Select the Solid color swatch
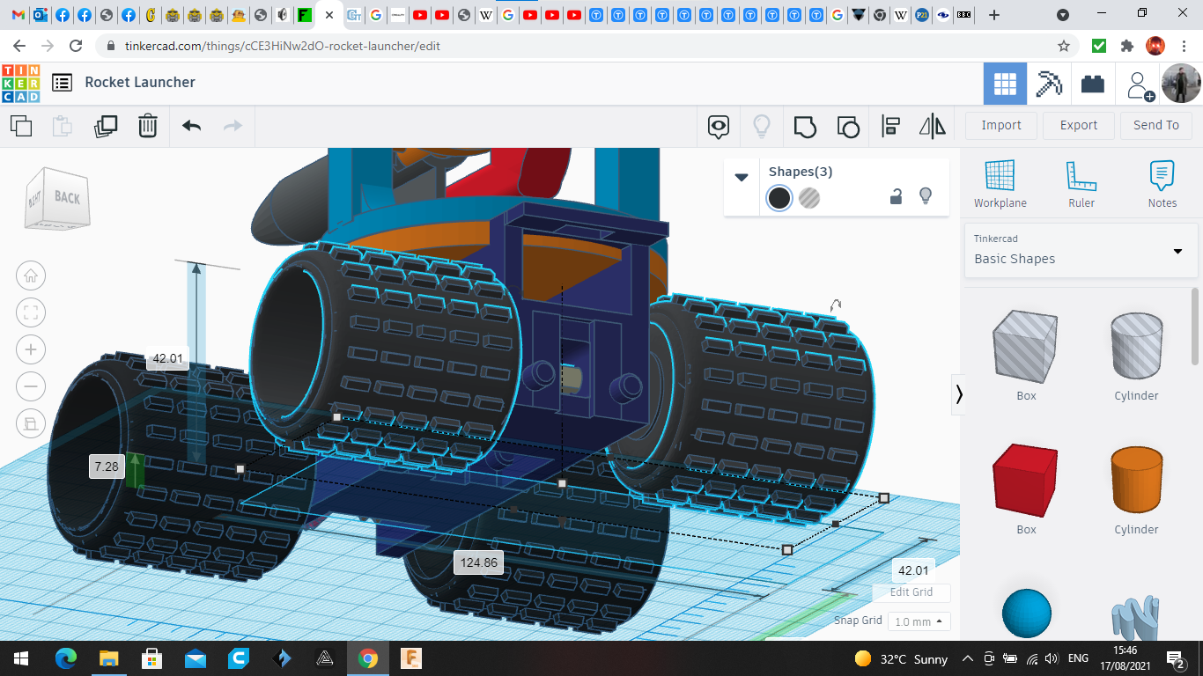 (779, 198)
